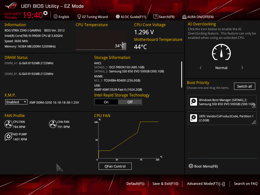
Task: Click Save & Exit(F10)
Action: (165, 184)
